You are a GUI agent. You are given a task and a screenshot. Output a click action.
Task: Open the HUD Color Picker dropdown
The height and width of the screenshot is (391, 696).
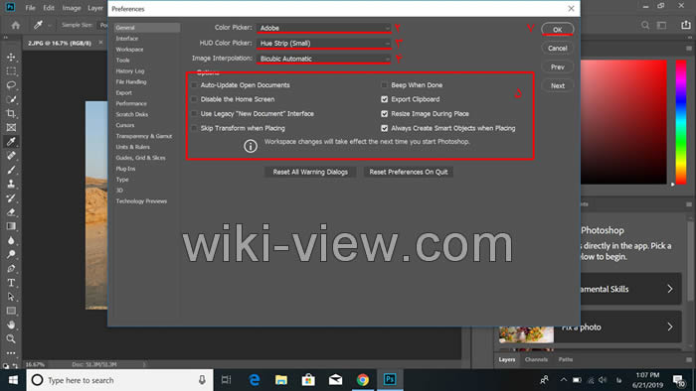click(x=323, y=43)
